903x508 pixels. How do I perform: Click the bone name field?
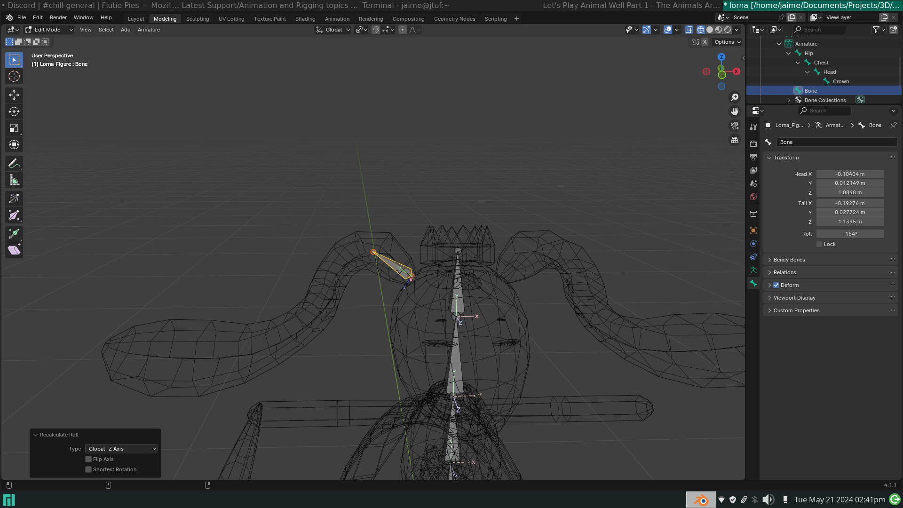tap(836, 142)
